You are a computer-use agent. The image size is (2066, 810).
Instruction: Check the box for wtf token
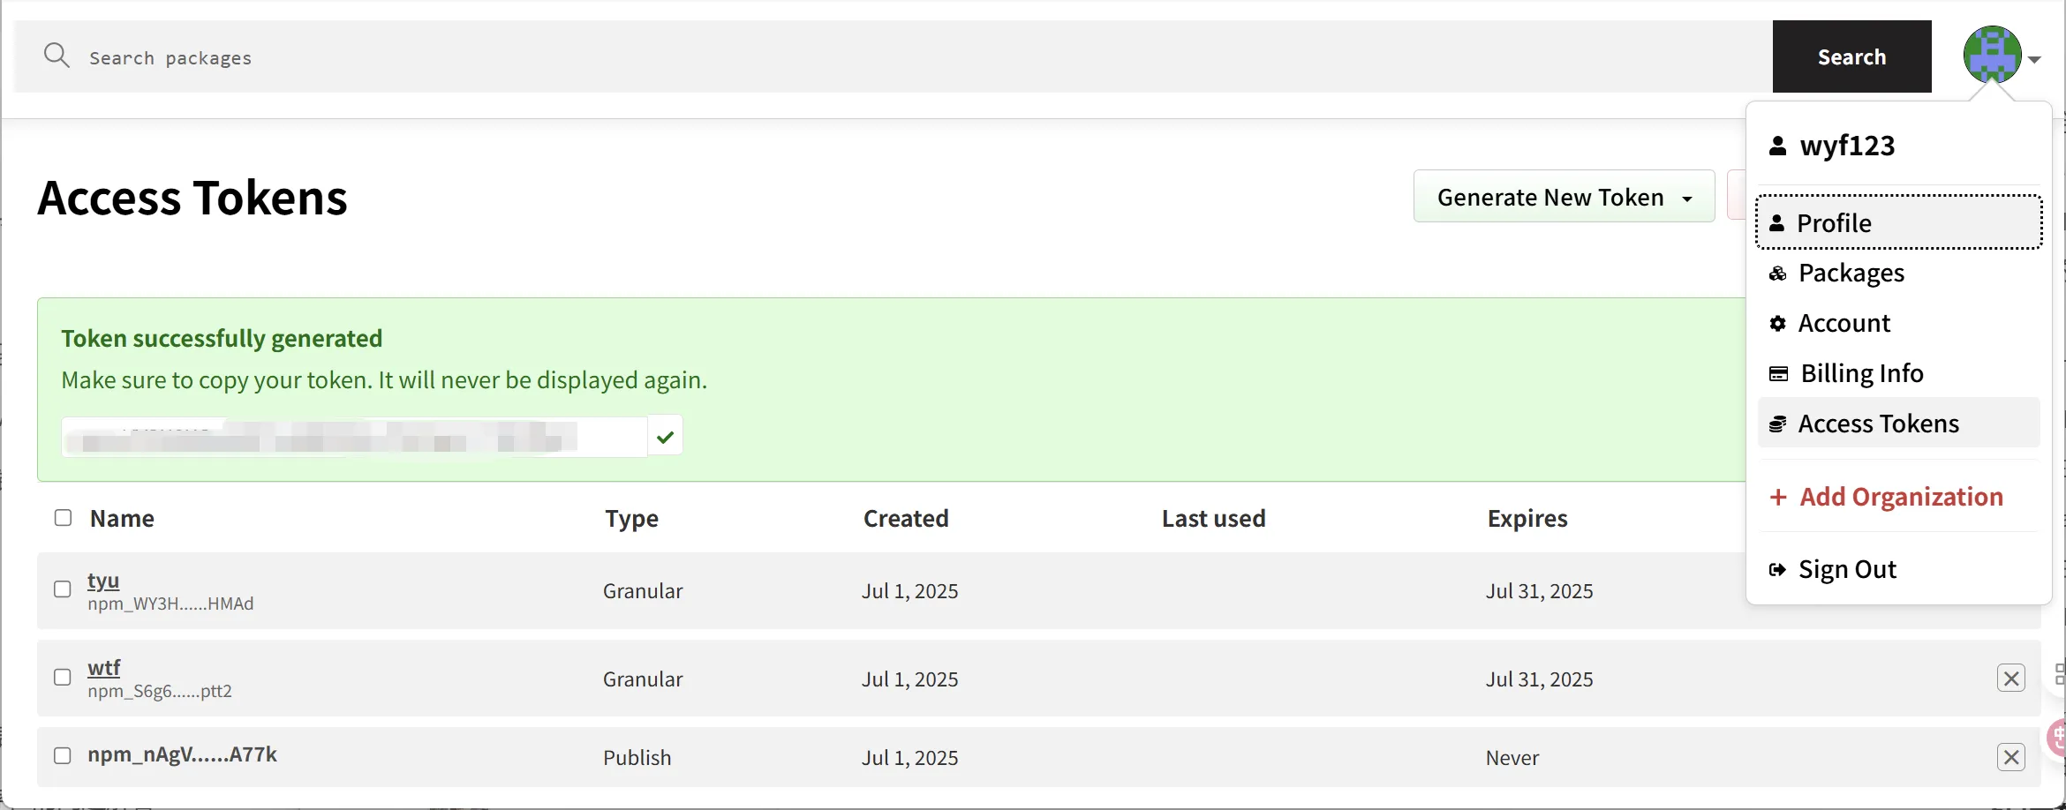tap(63, 678)
